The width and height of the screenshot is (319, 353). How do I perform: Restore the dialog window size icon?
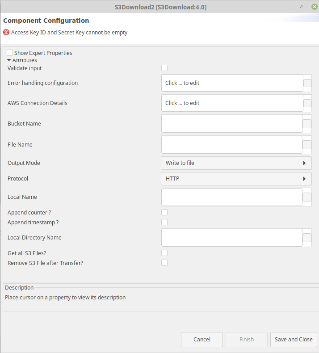coord(301,7)
